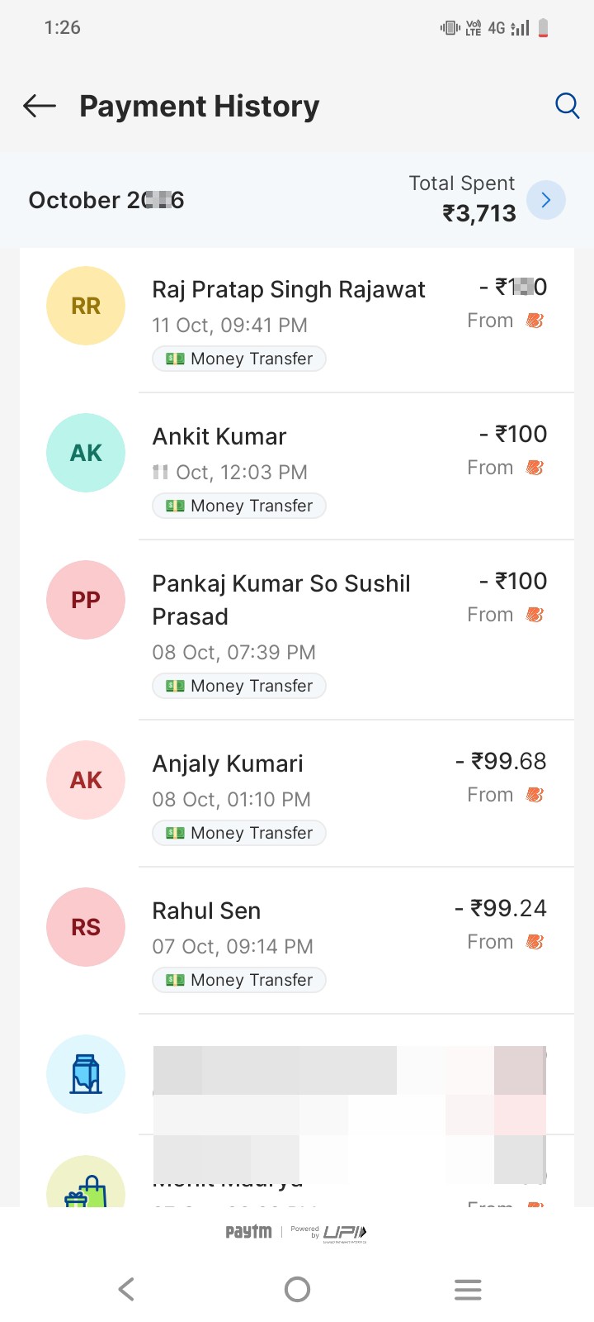
Task: Open Ankit Kumar payment entry
Action: coord(297,467)
